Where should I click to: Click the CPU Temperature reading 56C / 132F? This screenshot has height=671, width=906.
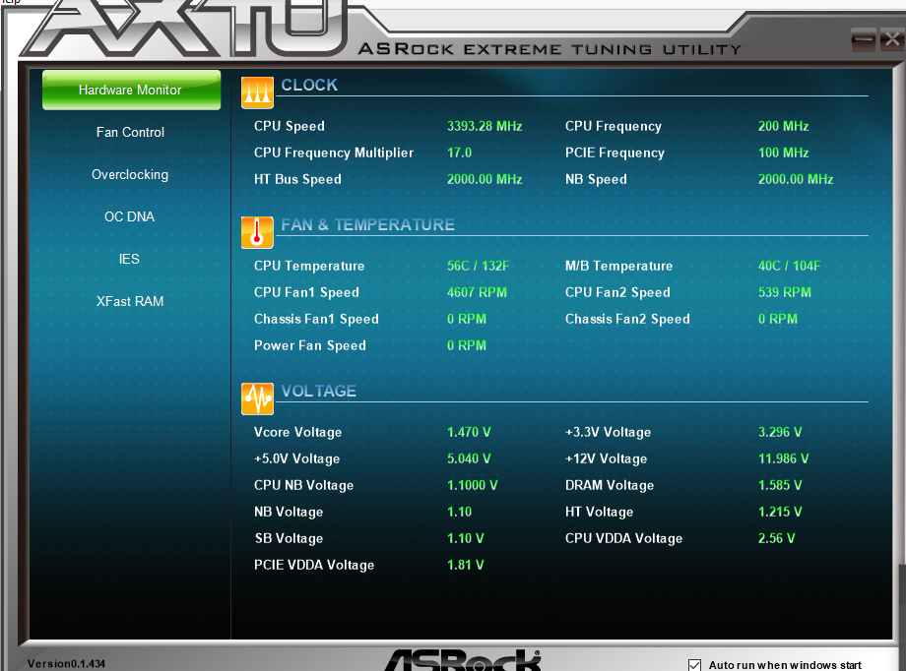[x=478, y=266]
